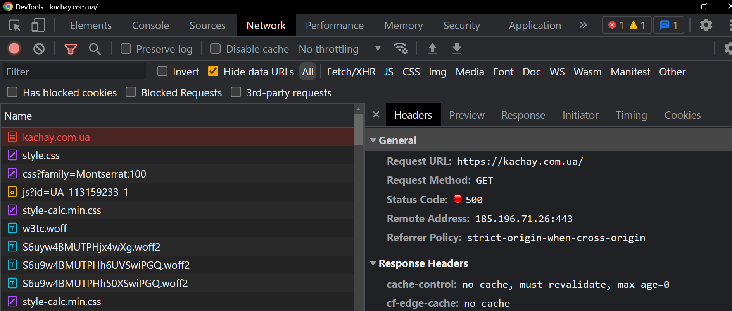Open the Timing tab
This screenshot has height=311, width=732.
631,115
